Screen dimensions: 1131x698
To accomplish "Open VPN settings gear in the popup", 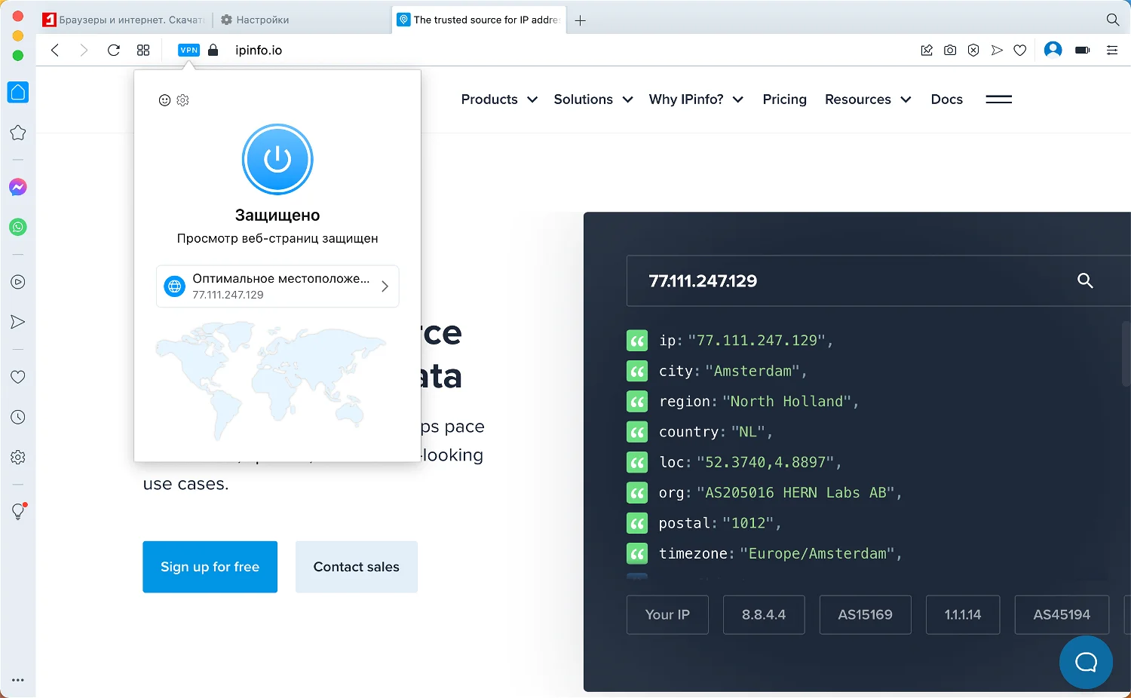I will pyautogui.click(x=182, y=100).
